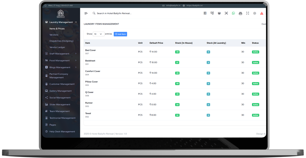Click the cash payment icon
Image resolution: width=306 pixels, height=158 pixels.
pyautogui.click(x=212, y=13)
